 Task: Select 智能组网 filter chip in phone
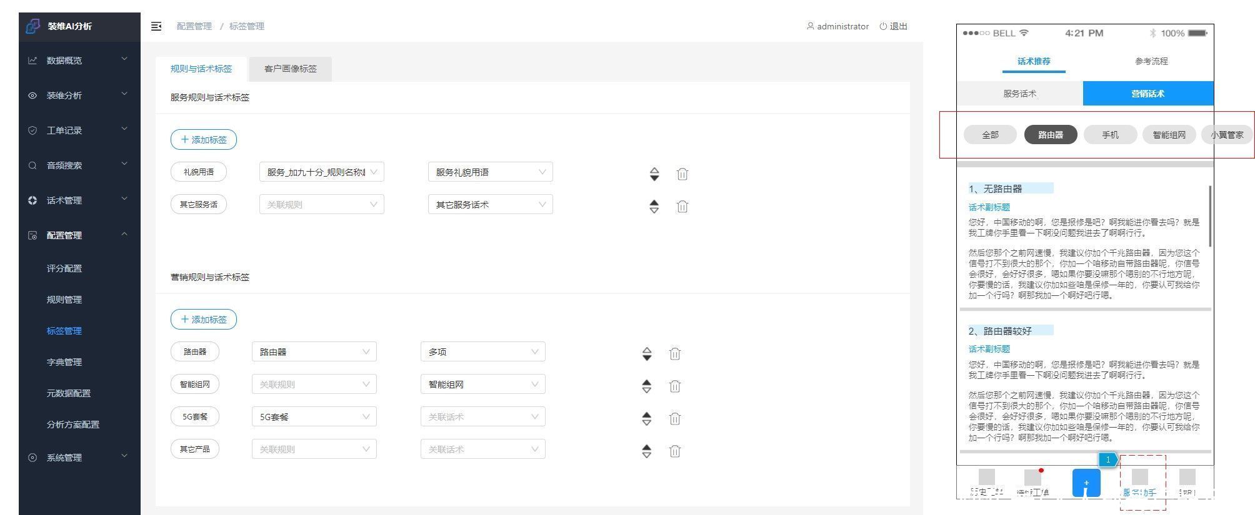coord(1169,135)
